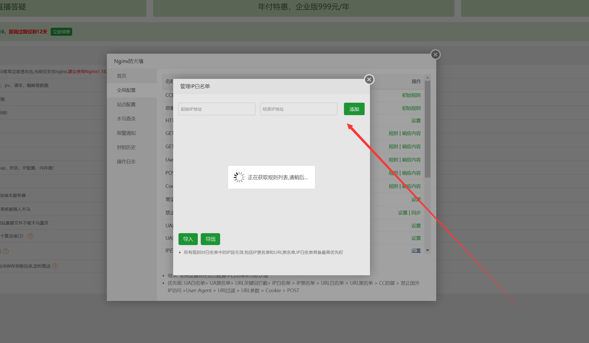589x343 pixels.
Task: Click the scroll down arrow in rules list
Action: pyautogui.click(x=427, y=250)
